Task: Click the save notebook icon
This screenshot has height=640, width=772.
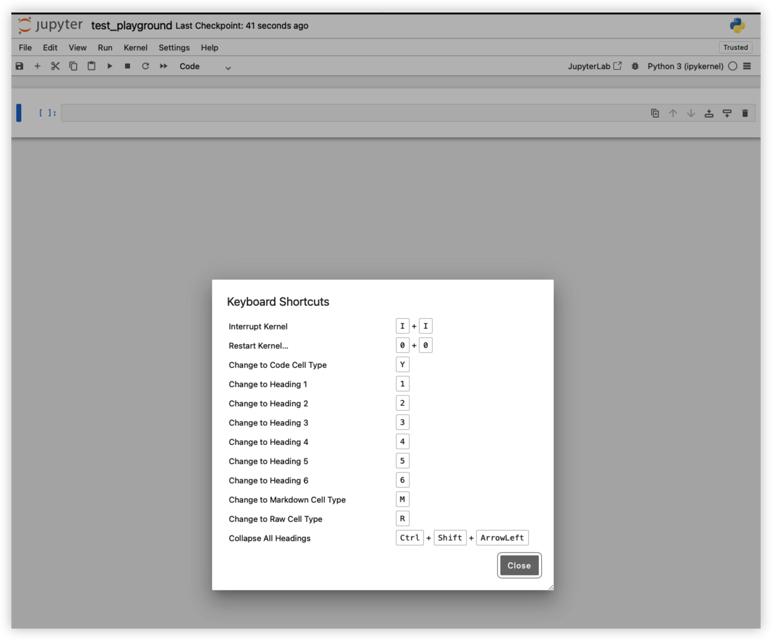Action: 19,66
